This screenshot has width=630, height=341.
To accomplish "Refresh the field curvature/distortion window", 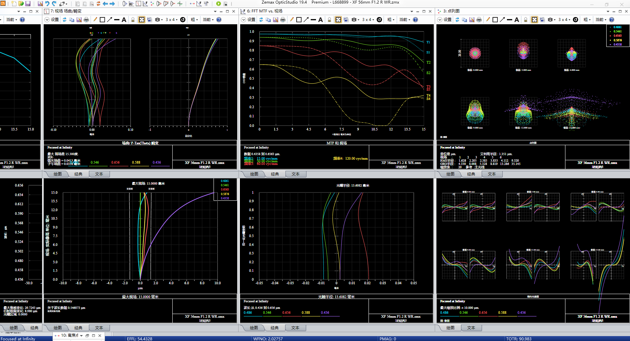I will coord(64,20).
